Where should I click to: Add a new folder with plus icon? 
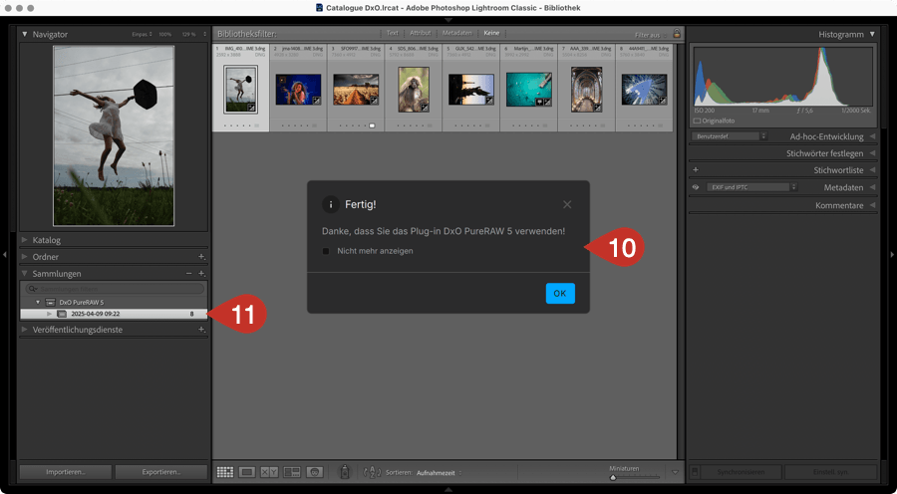point(201,257)
